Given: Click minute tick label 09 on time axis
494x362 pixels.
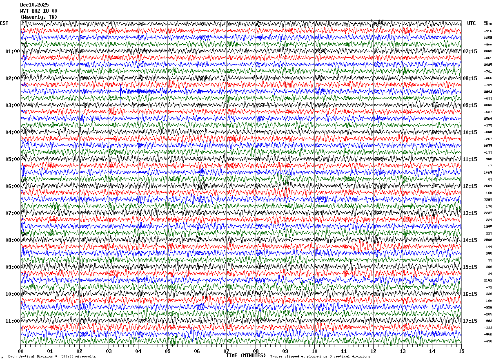Looking at the screenshot, I should [x=285, y=351].
